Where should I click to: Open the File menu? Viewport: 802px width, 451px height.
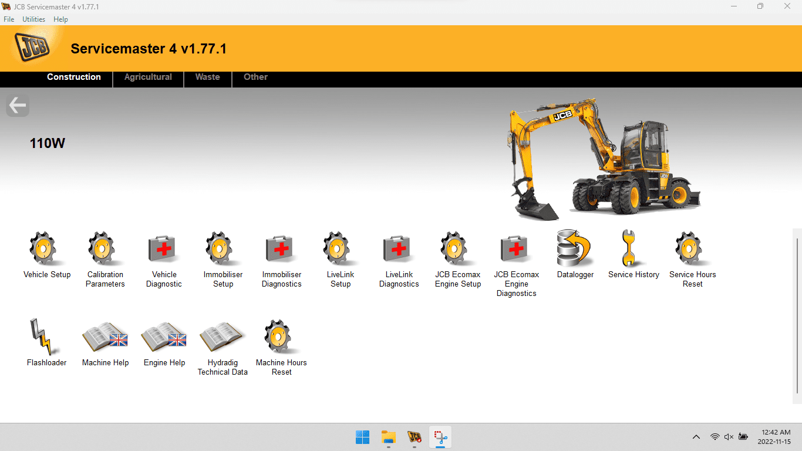(9, 19)
